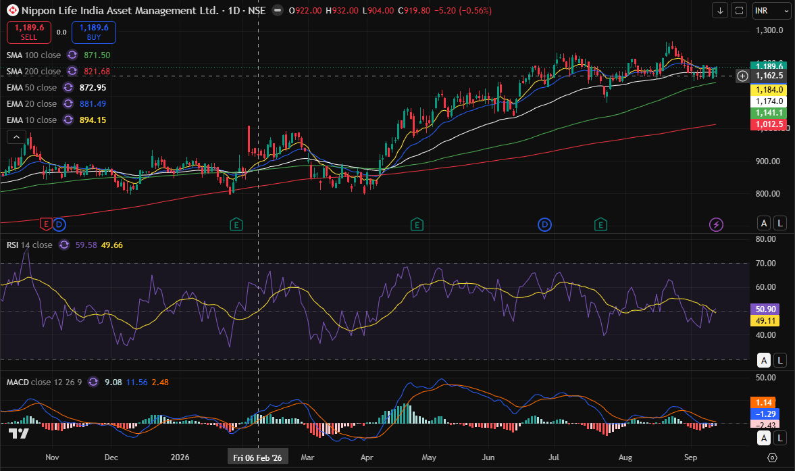The width and height of the screenshot is (795, 471).
Task: Click the EMA 10 indicator refresh icon
Action: [68, 120]
